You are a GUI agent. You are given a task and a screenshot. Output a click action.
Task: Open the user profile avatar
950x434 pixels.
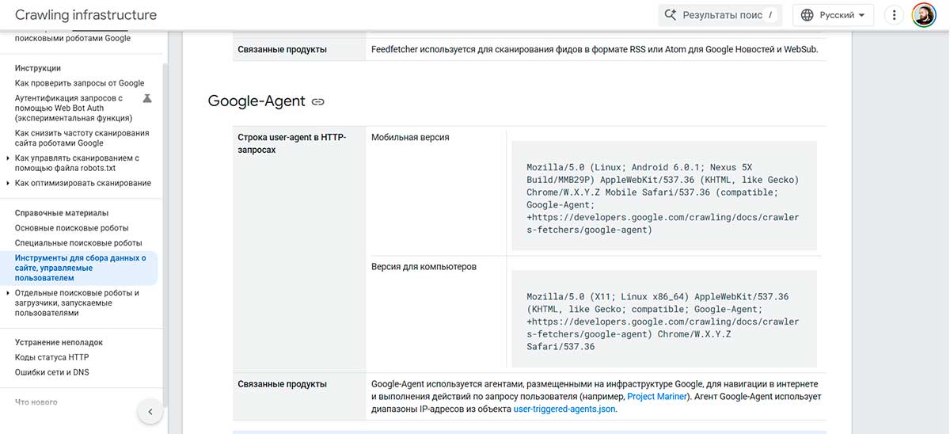point(923,15)
